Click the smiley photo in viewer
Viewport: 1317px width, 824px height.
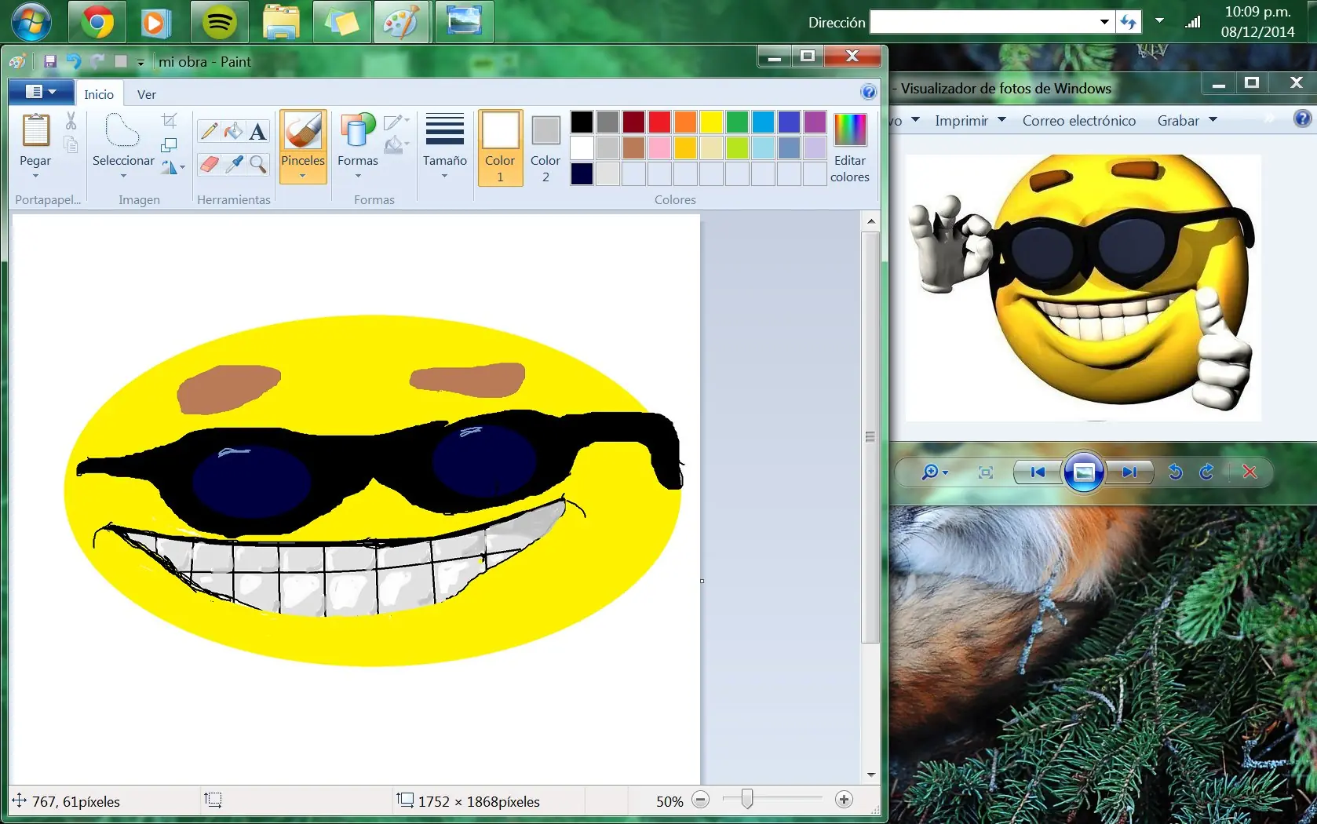(x=1083, y=287)
